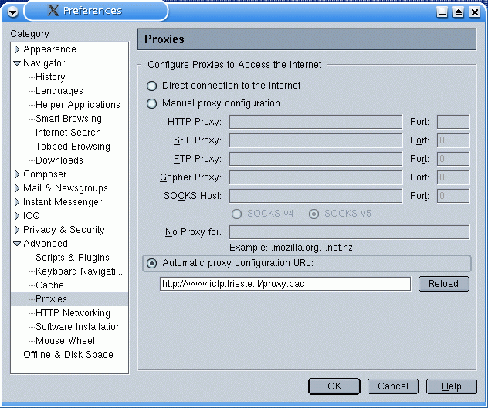Image resolution: width=488 pixels, height=408 pixels.
Task: Confirm preferences with OK button
Action: click(334, 386)
